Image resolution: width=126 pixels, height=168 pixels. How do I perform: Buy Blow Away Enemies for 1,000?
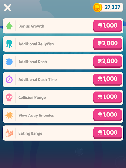click(x=108, y=115)
